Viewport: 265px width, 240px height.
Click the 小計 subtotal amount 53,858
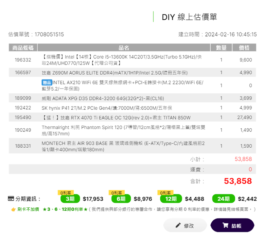tap(243, 159)
